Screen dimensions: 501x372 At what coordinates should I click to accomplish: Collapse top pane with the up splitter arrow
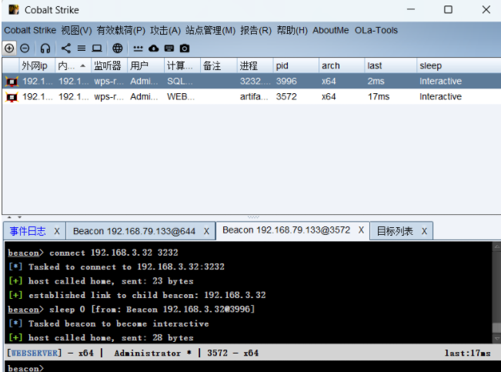pos(9,217)
